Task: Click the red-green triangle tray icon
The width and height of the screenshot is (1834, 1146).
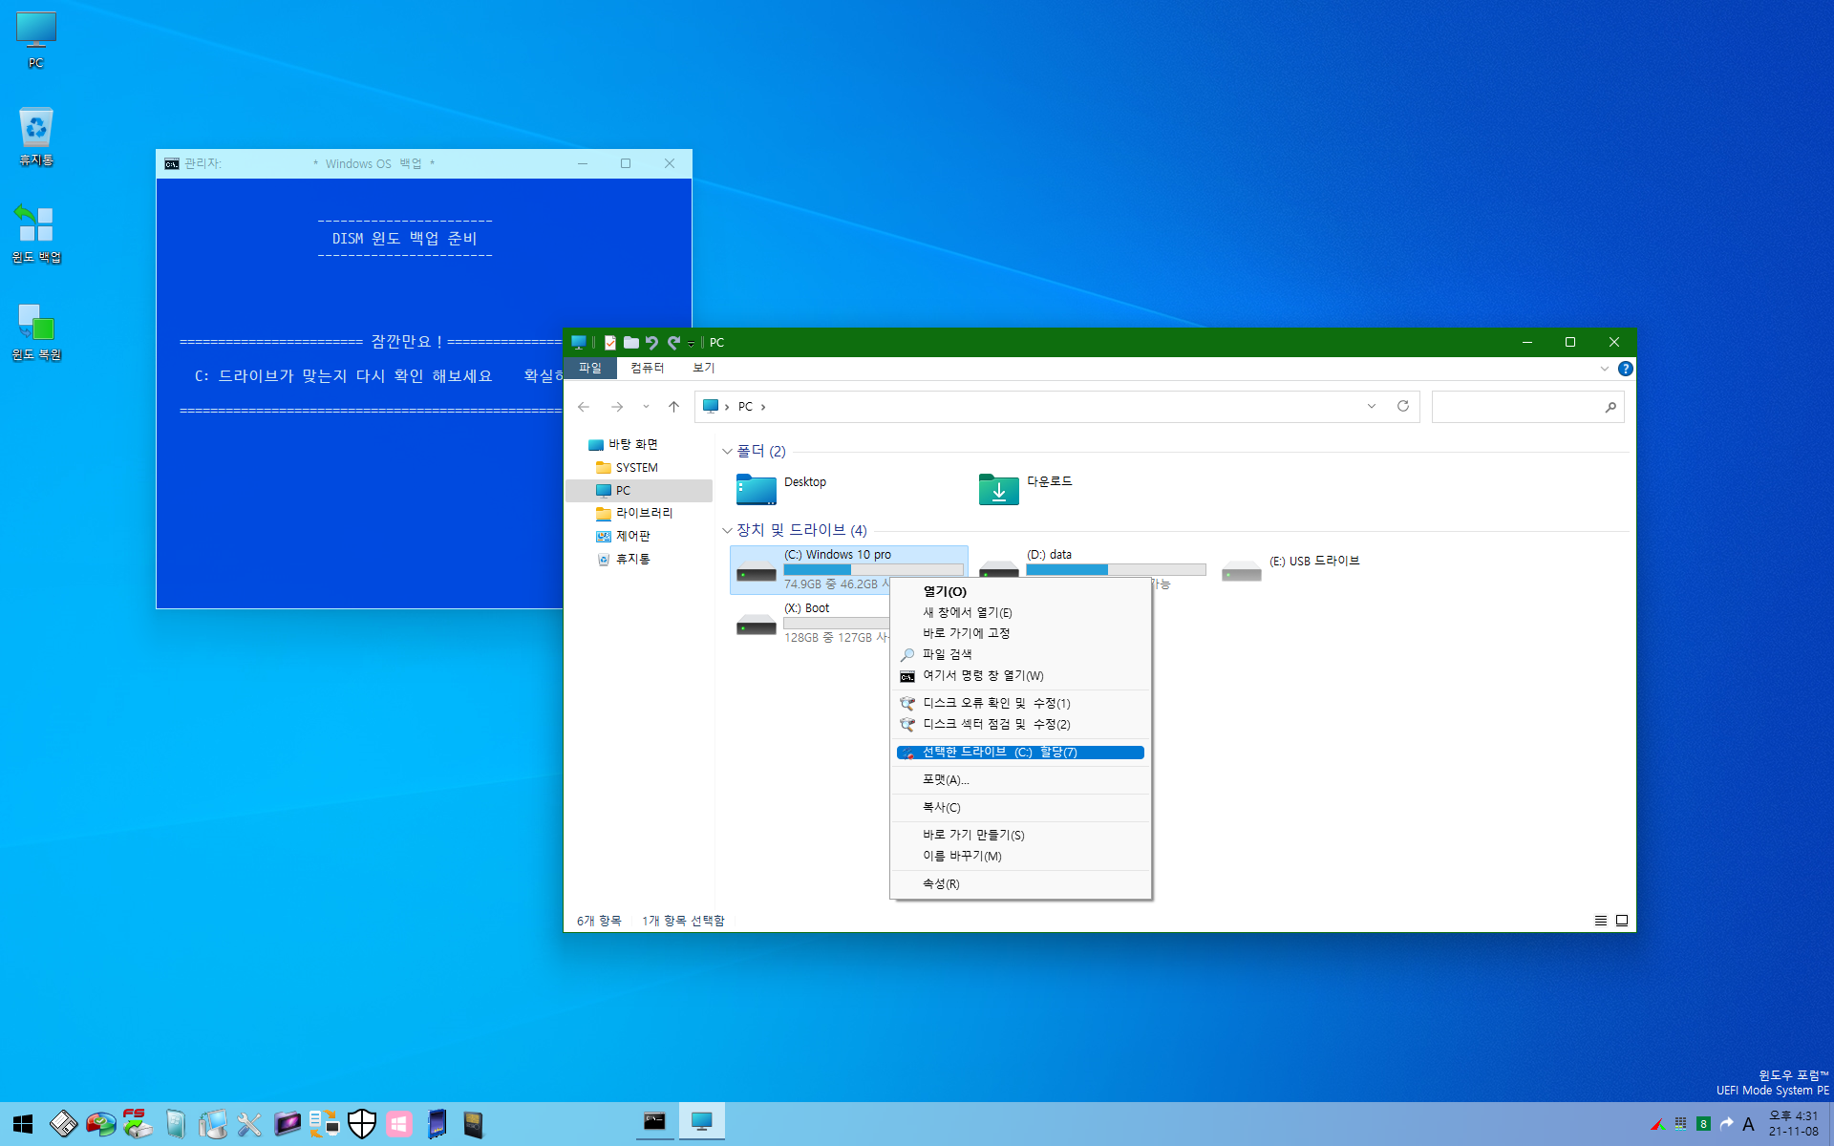Action: click(x=1657, y=1124)
